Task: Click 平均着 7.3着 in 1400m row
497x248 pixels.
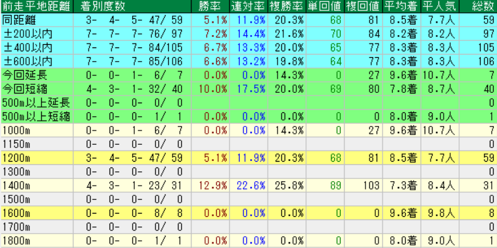Action: 403,186
